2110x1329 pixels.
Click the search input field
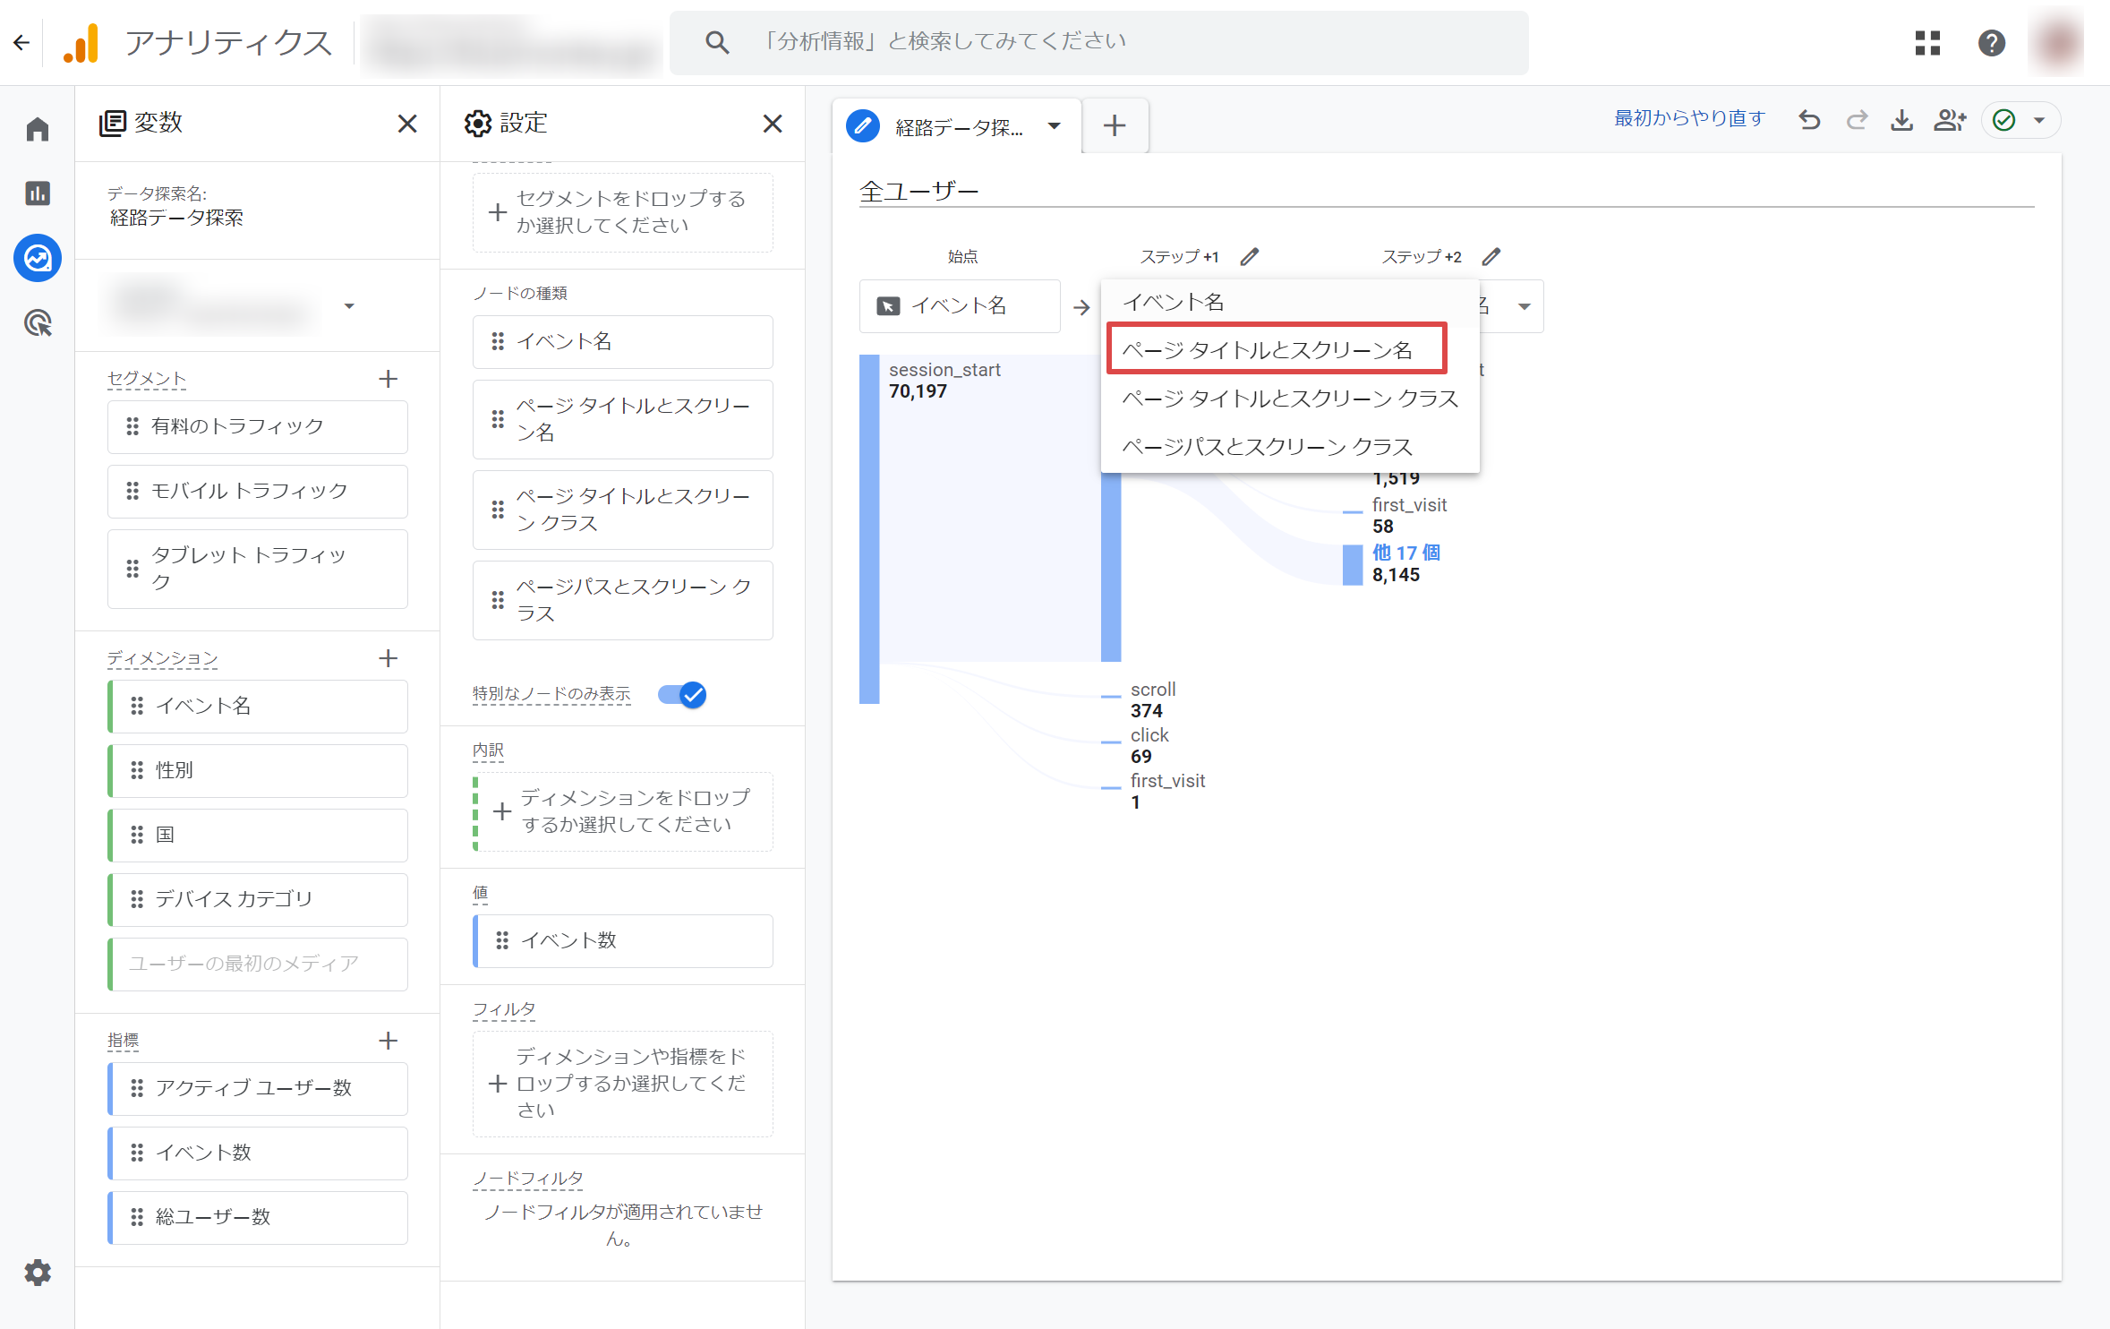tap(1099, 42)
